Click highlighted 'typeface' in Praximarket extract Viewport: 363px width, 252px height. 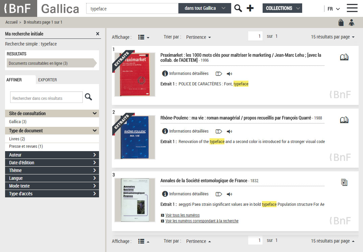[241, 84]
